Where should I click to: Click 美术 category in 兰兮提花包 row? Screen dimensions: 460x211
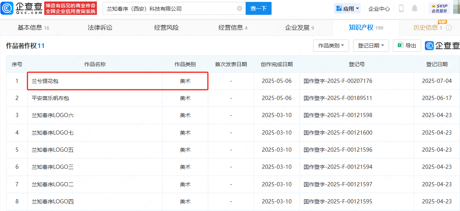coord(185,81)
